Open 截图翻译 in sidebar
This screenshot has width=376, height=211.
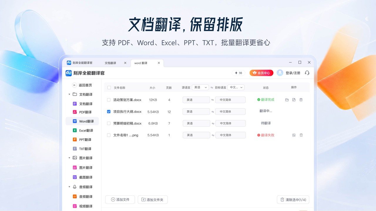pyautogui.click(x=82, y=177)
